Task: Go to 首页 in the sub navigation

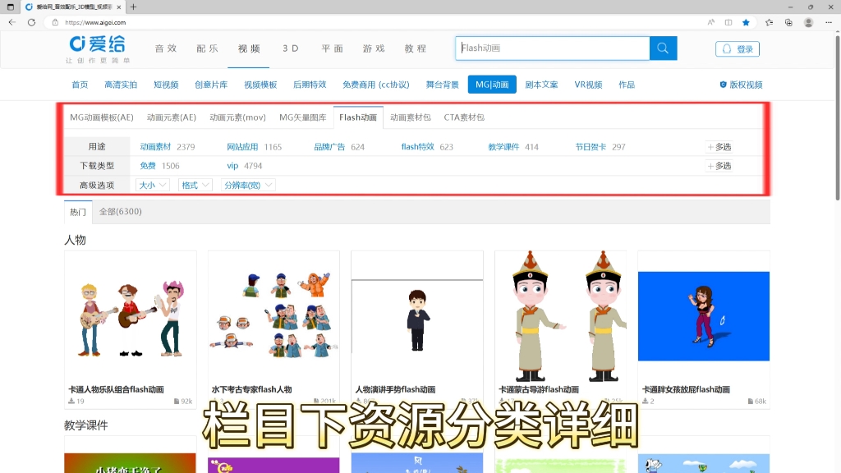Action: (x=80, y=85)
